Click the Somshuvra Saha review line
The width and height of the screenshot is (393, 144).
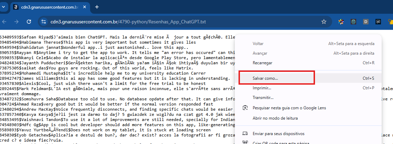point(117,99)
